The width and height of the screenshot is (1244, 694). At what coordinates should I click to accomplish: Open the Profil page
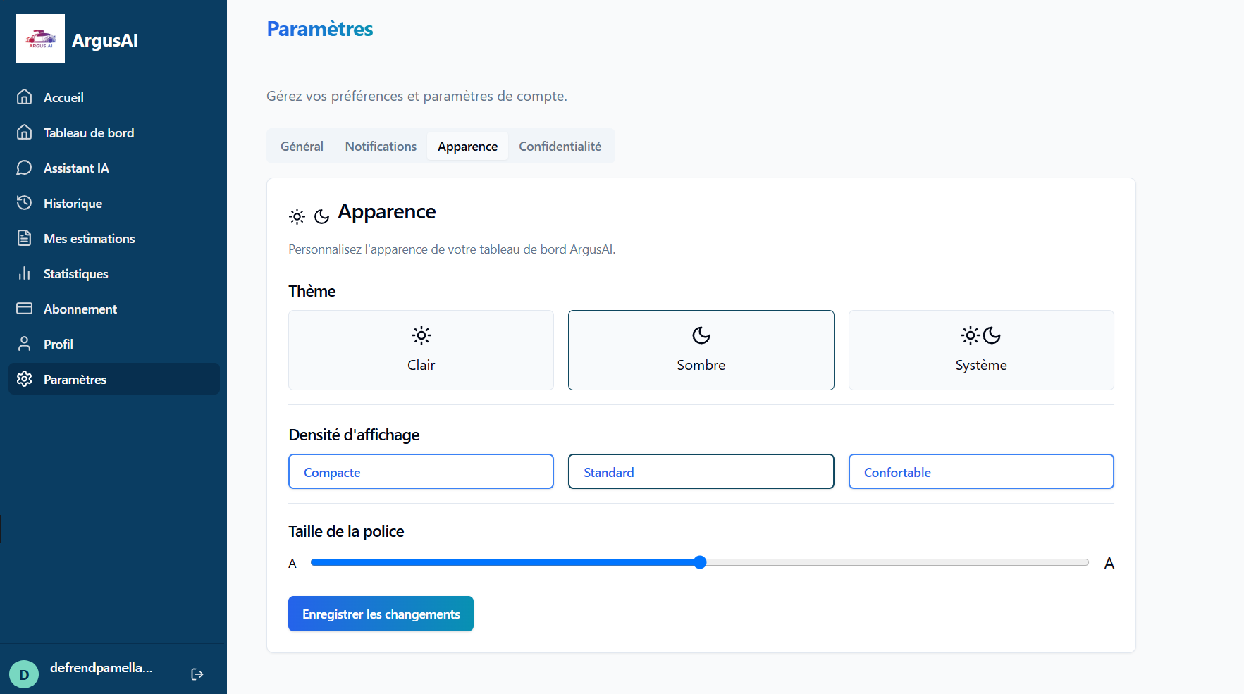click(114, 344)
